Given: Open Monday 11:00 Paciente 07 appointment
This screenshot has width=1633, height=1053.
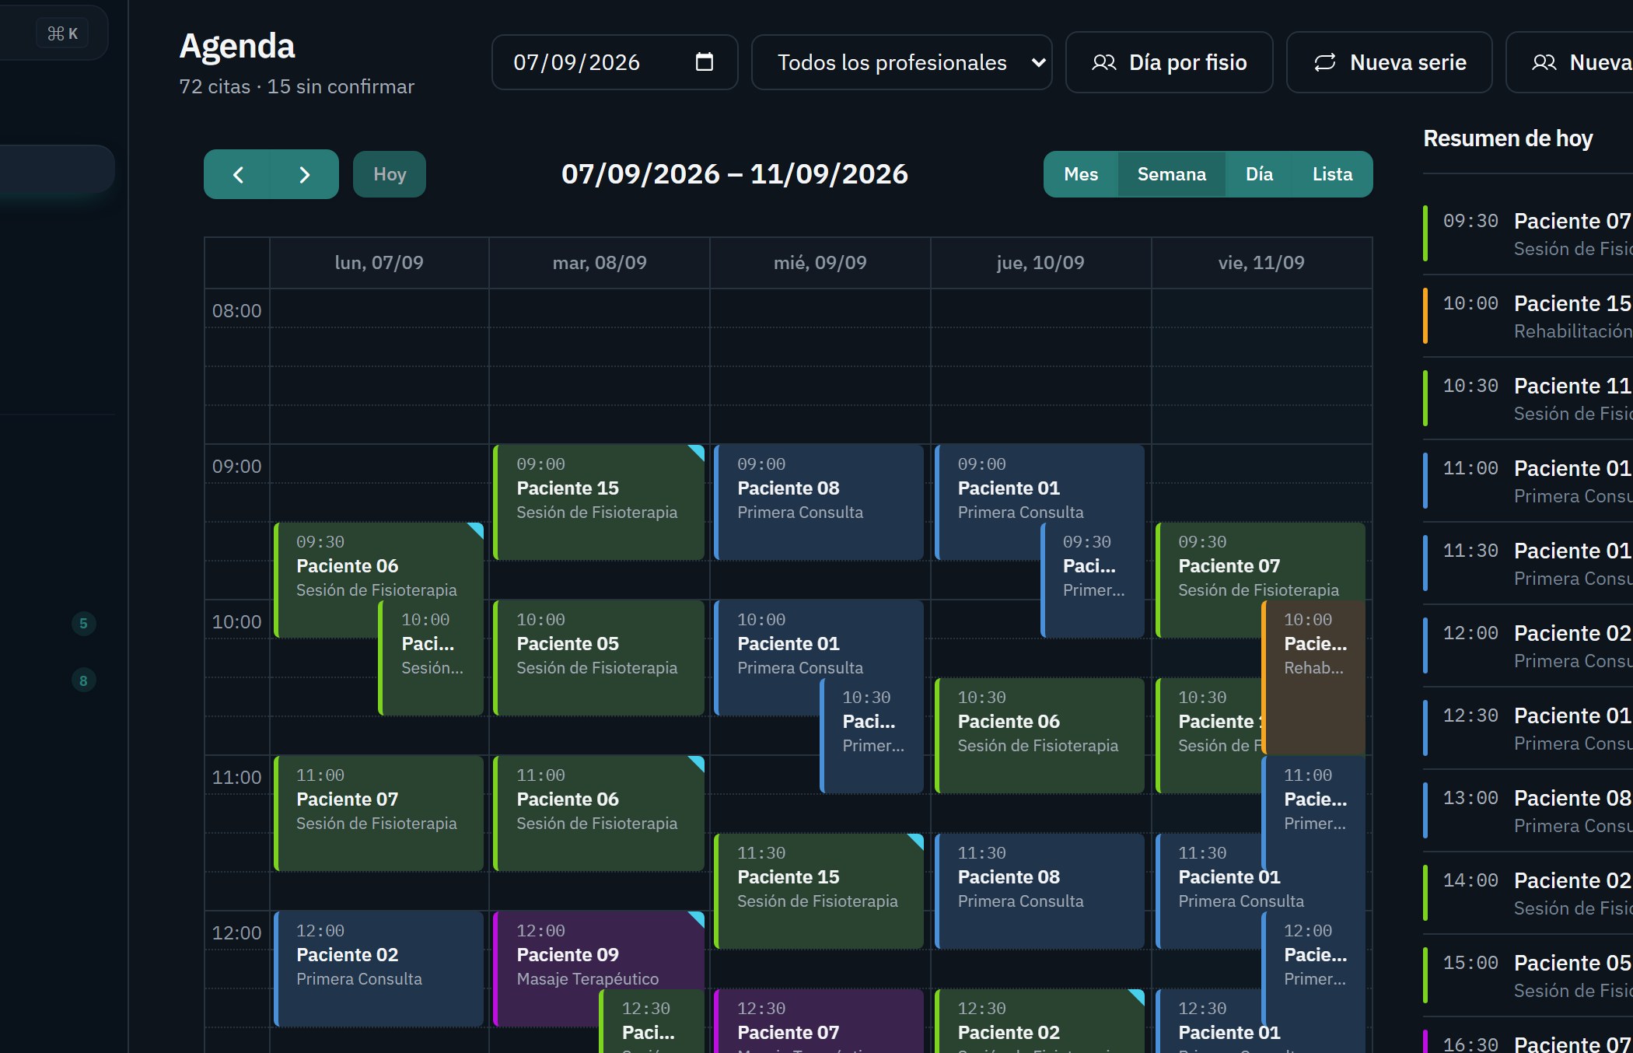Looking at the screenshot, I should [x=379, y=813].
